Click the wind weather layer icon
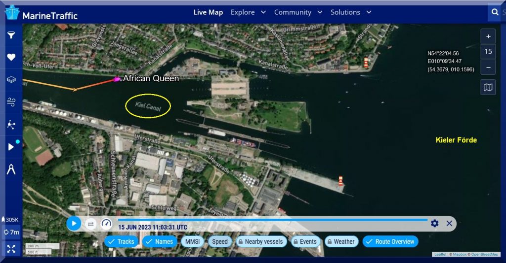This screenshot has height=263, width=506. (x=11, y=102)
